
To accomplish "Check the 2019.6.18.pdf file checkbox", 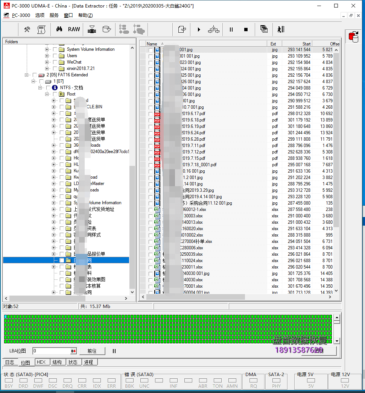I will pyautogui.click(x=151, y=120).
